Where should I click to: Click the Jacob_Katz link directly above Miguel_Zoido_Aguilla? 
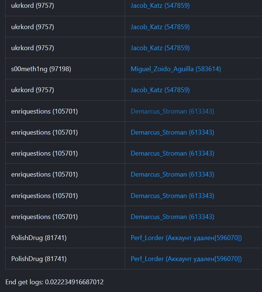tap(160, 48)
